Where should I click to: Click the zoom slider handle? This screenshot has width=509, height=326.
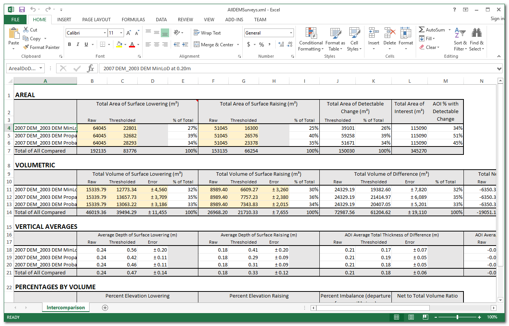tap(457, 317)
